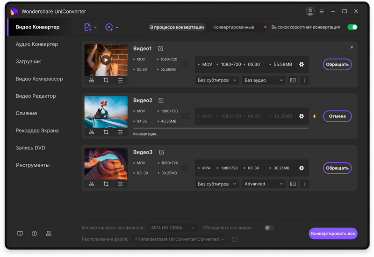This screenshot has height=257, width=374.
Task: Select Рекордер Экрана in the sidebar
Action: [x=37, y=131]
